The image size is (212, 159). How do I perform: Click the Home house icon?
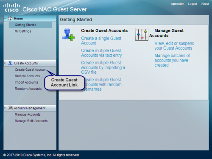(10, 18)
